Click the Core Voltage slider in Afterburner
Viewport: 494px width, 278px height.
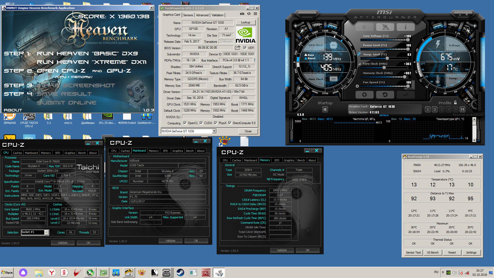pyautogui.click(x=384, y=40)
